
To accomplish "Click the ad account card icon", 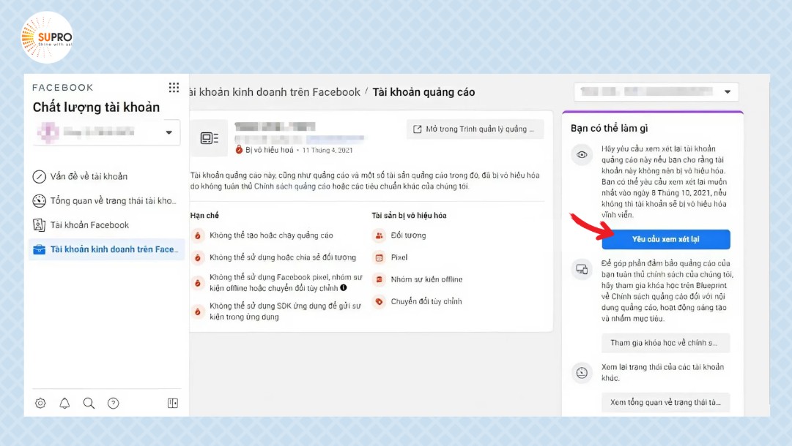I will (209, 138).
